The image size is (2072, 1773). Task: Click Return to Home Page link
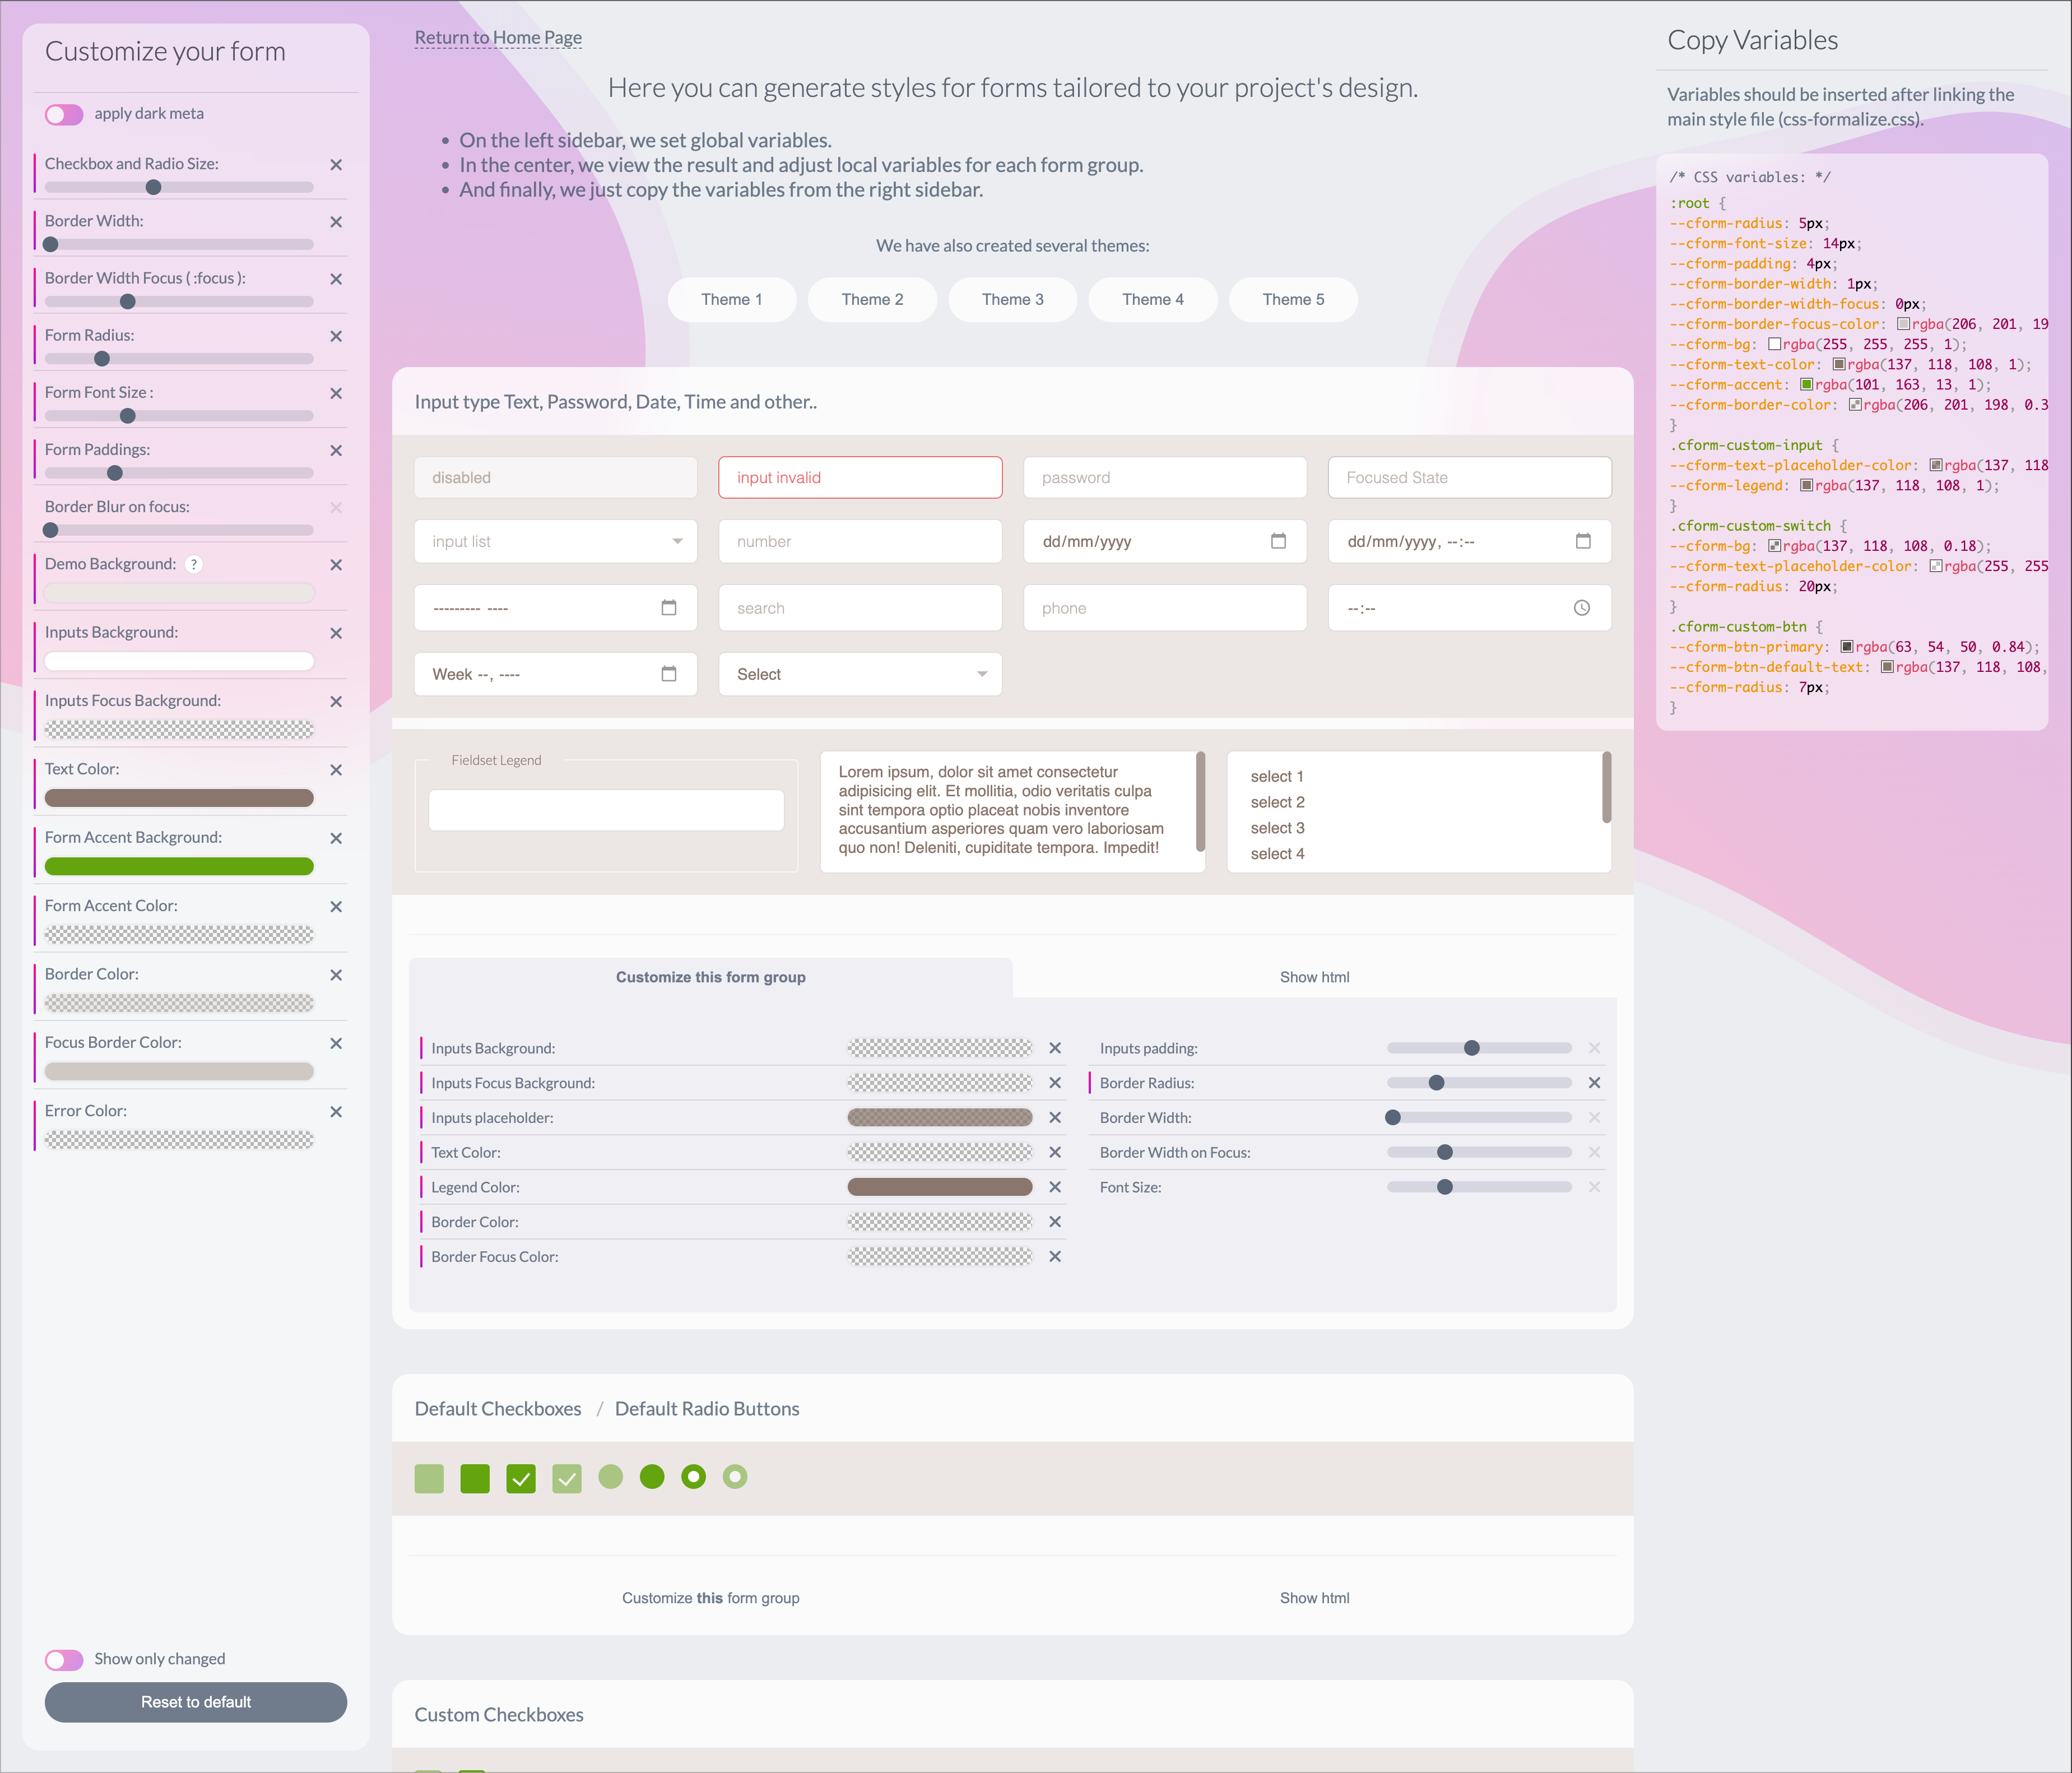(x=498, y=38)
